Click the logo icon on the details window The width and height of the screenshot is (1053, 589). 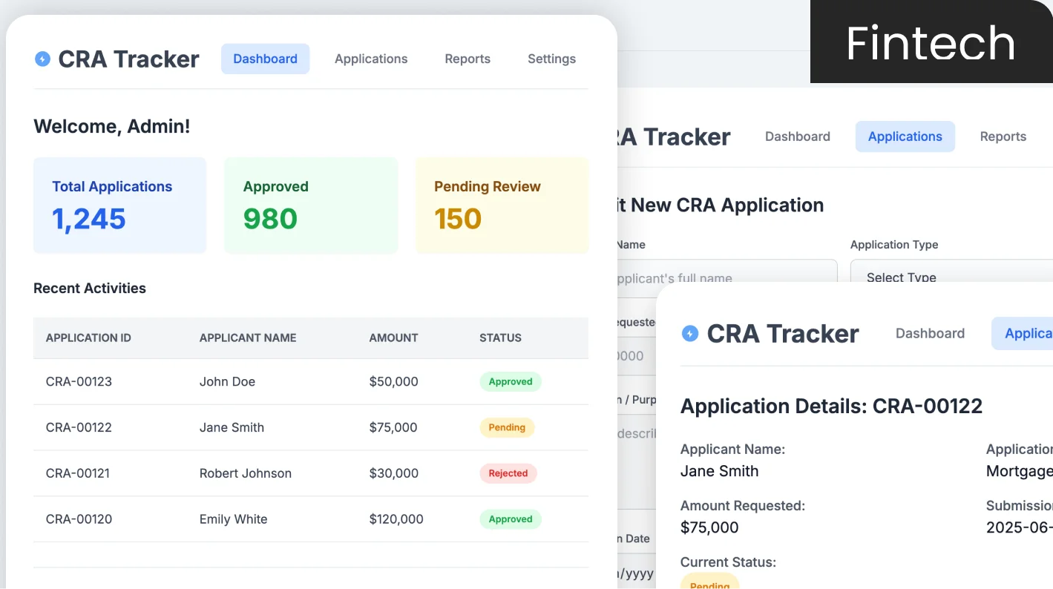(689, 334)
